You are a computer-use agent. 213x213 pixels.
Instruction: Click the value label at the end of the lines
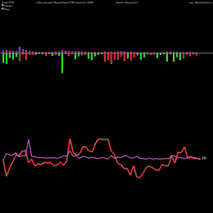pos(204,158)
